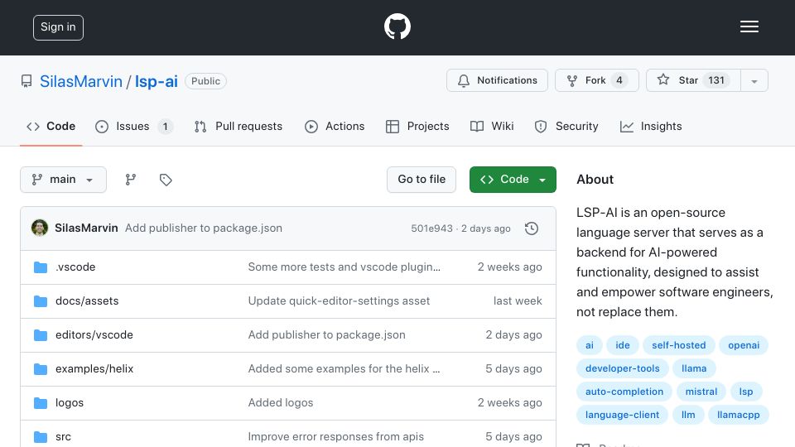795x447 pixels.
Task: Click the Go to file button
Action: 422,180
